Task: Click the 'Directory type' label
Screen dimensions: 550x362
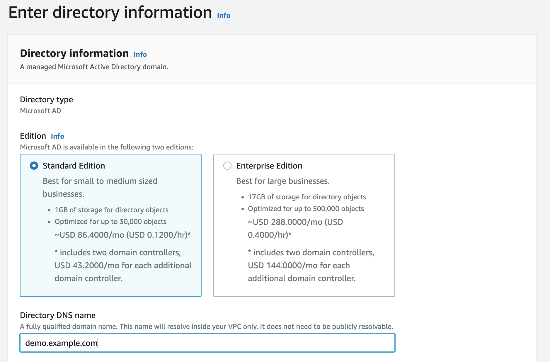Action: (x=46, y=100)
